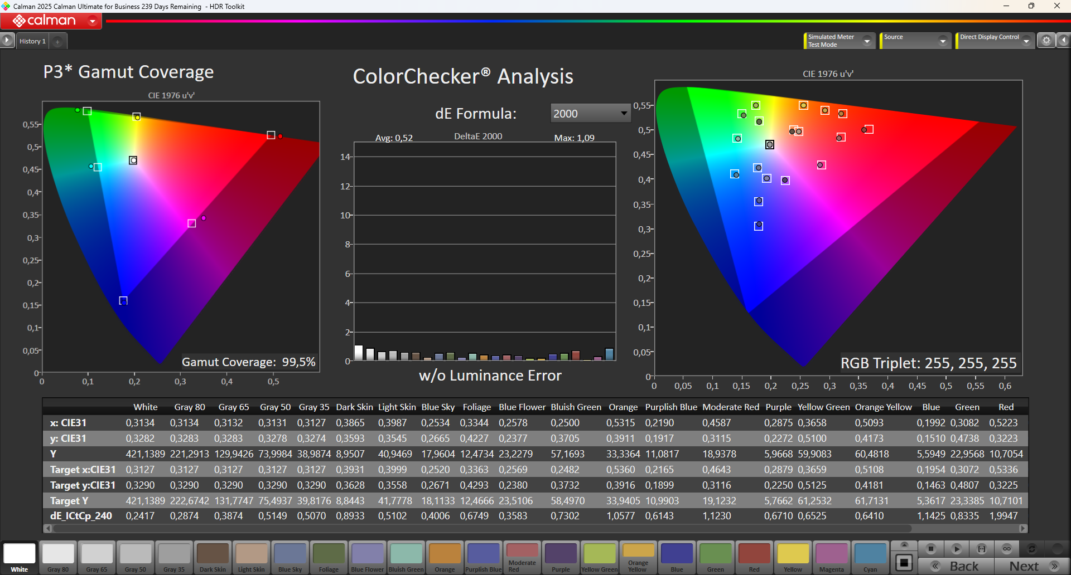Open the dE Formula 2000 dropdown
The height and width of the screenshot is (575, 1071).
pyautogui.click(x=590, y=113)
